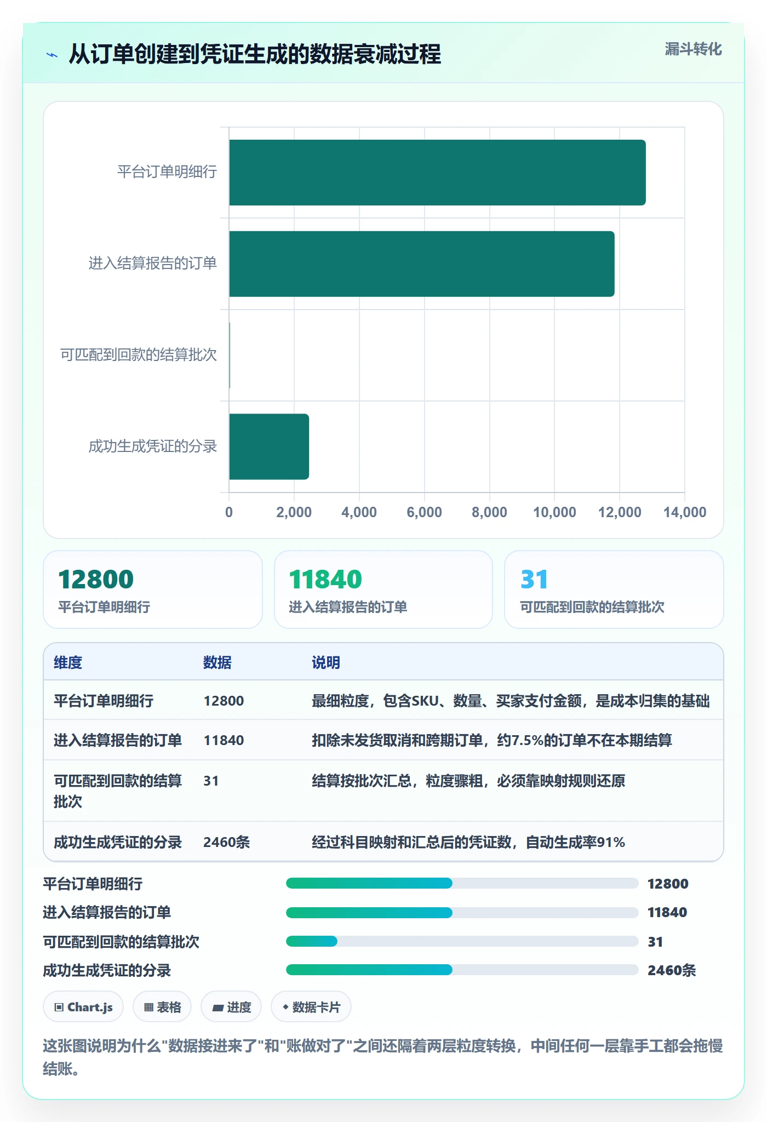Click the 表格 chip
The width and height of the screenshot is (767, 1122).
point(162,1007)
